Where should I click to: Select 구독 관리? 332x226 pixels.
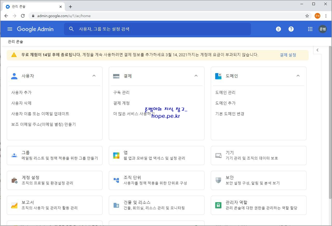[121, 93]
